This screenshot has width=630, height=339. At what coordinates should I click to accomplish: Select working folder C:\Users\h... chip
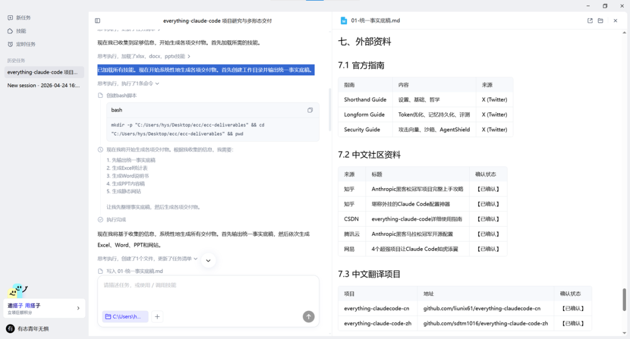point(125,316)
